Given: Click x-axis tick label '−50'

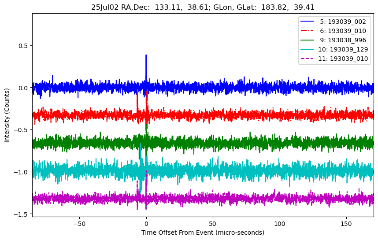Looking at the screenshot, I should click(79, 224).
